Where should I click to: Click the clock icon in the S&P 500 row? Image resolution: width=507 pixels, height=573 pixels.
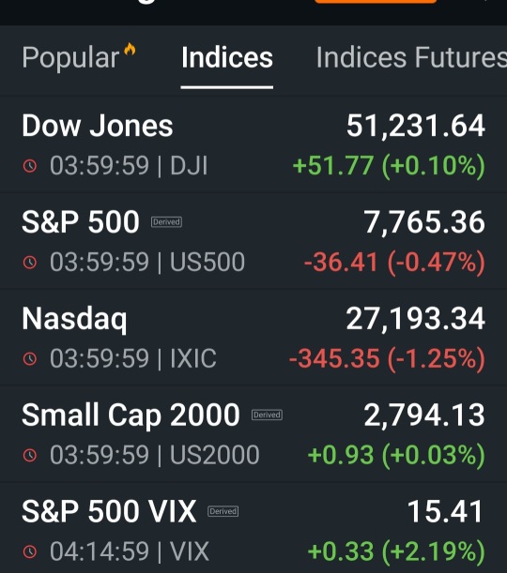pos(30,262)
